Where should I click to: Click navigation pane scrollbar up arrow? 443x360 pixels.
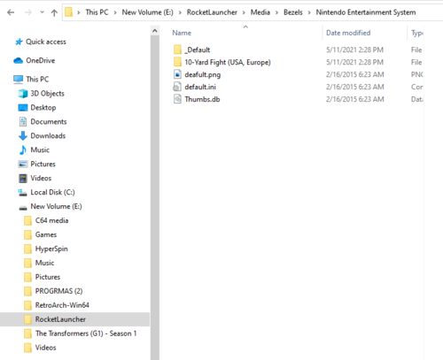click(155, 31)
